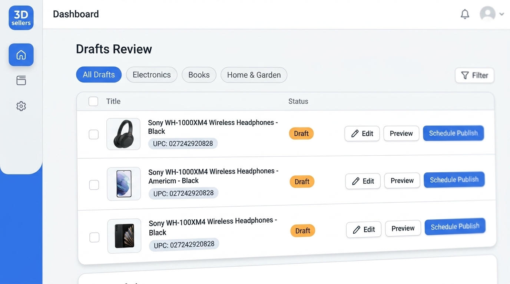Open the headphones thumbnail in the first row
The height and width of the screenshot is (284, 510).
[123, 134]
